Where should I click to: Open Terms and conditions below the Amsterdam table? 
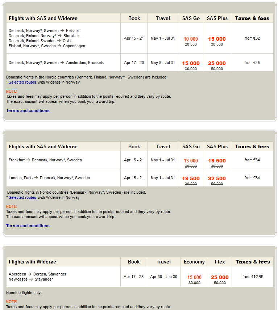28,110
